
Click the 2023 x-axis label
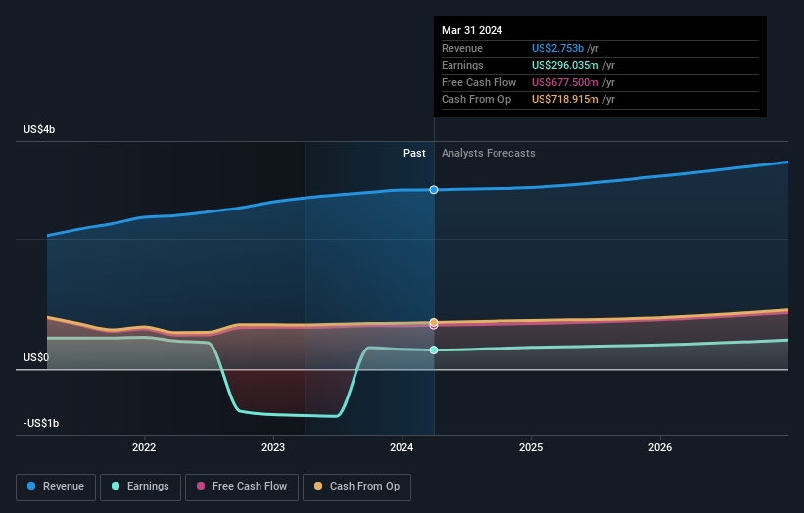[x=273, y=447]
